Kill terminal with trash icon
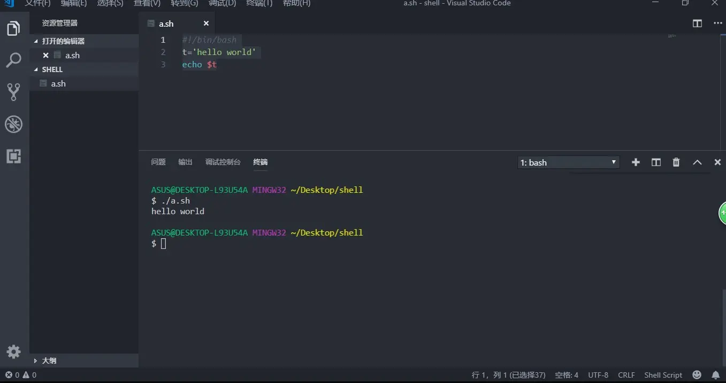 (676, 162)
